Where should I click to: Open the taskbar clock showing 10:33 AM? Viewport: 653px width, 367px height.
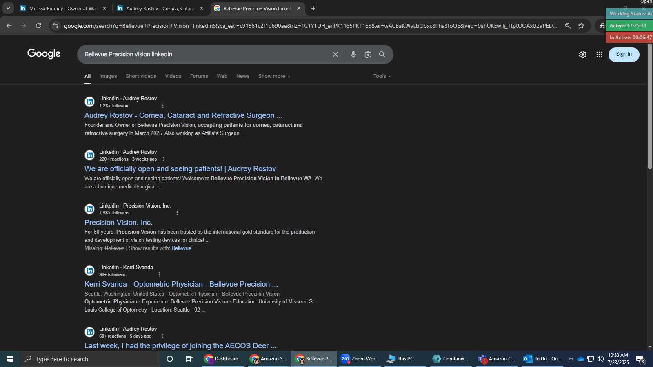[x=618, y=359]
